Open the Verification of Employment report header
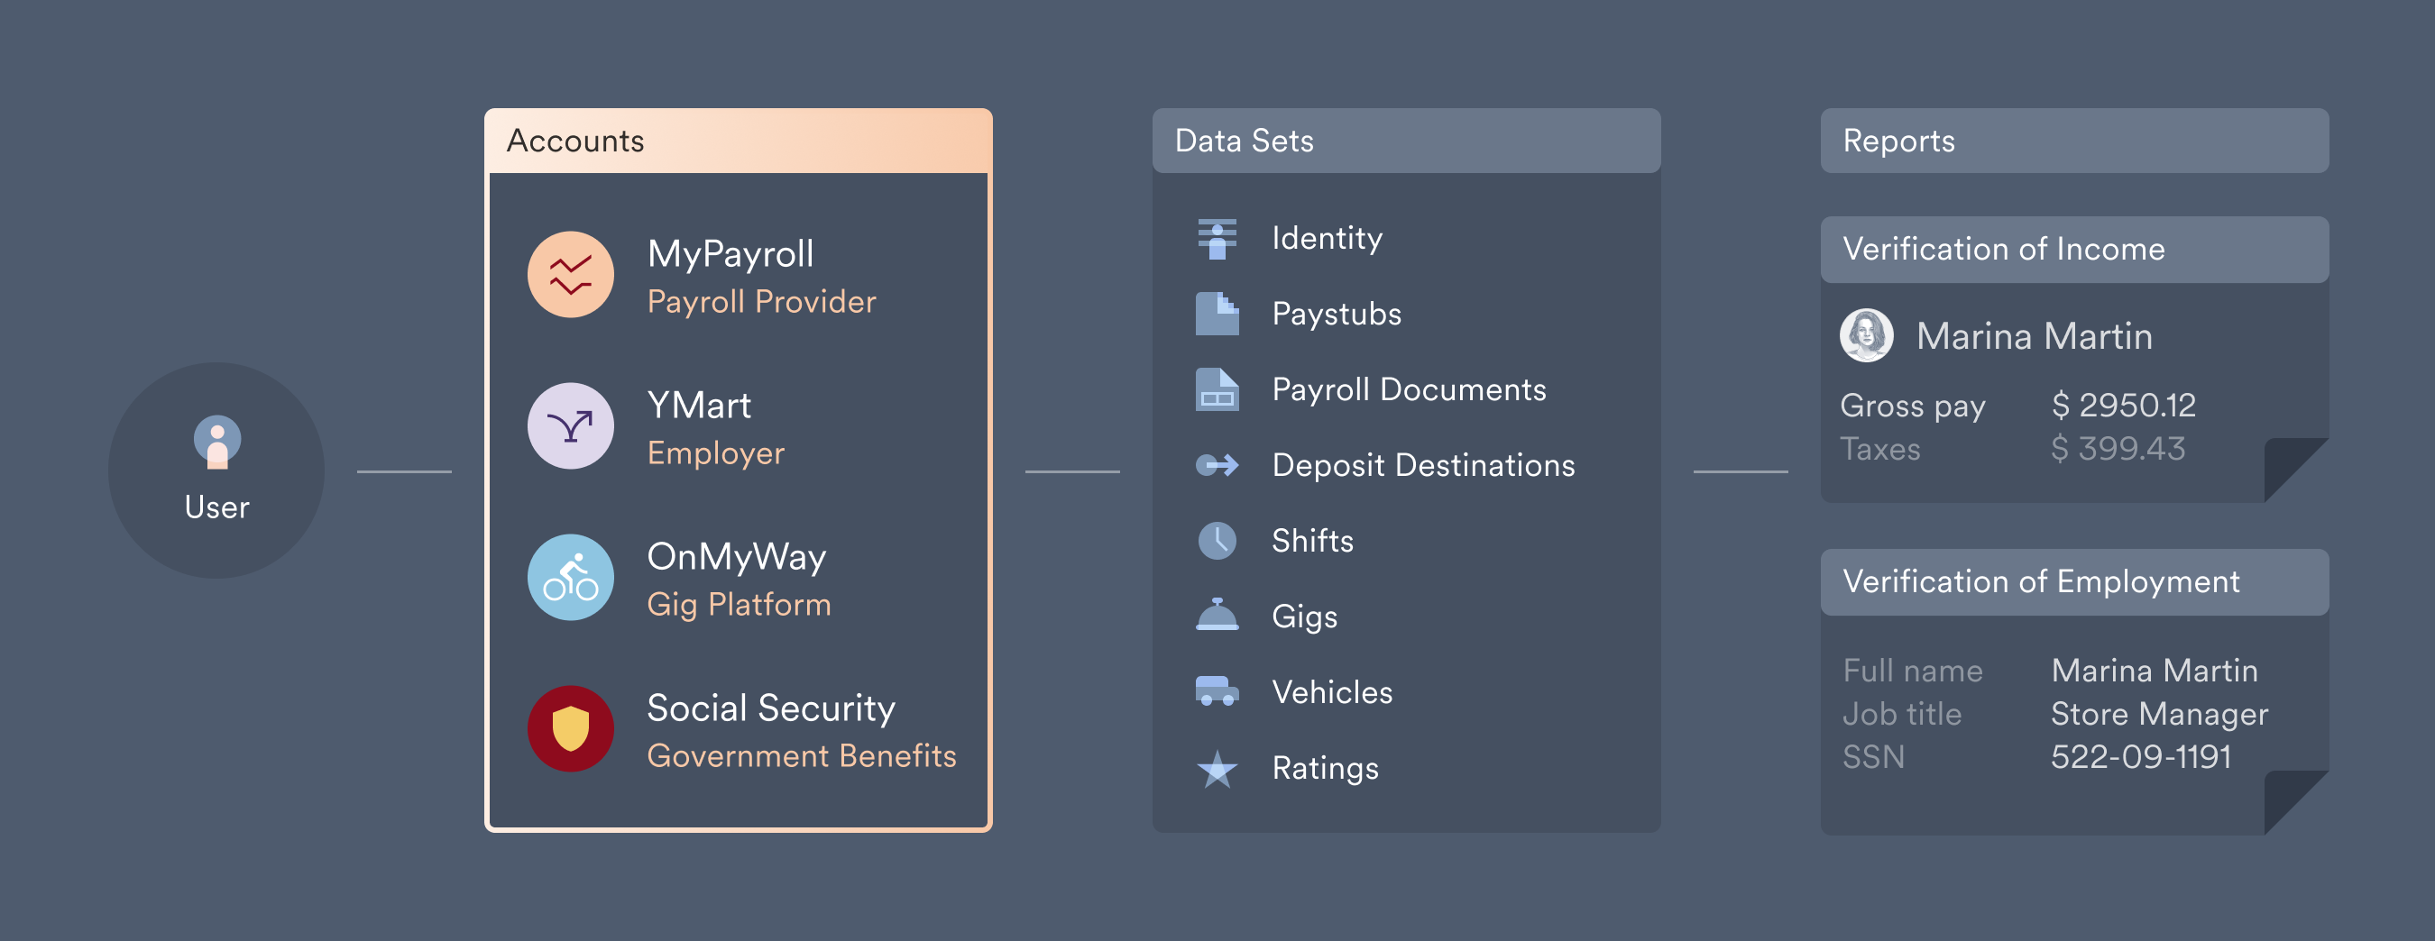 (2075, 582)
